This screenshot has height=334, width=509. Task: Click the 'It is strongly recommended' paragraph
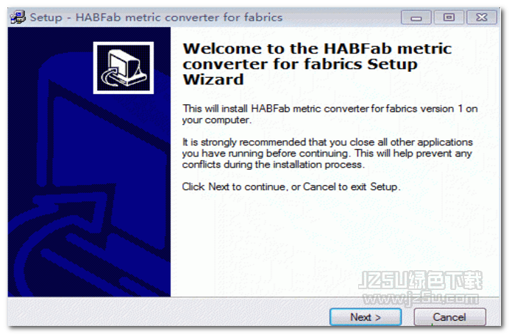[327, 153]
